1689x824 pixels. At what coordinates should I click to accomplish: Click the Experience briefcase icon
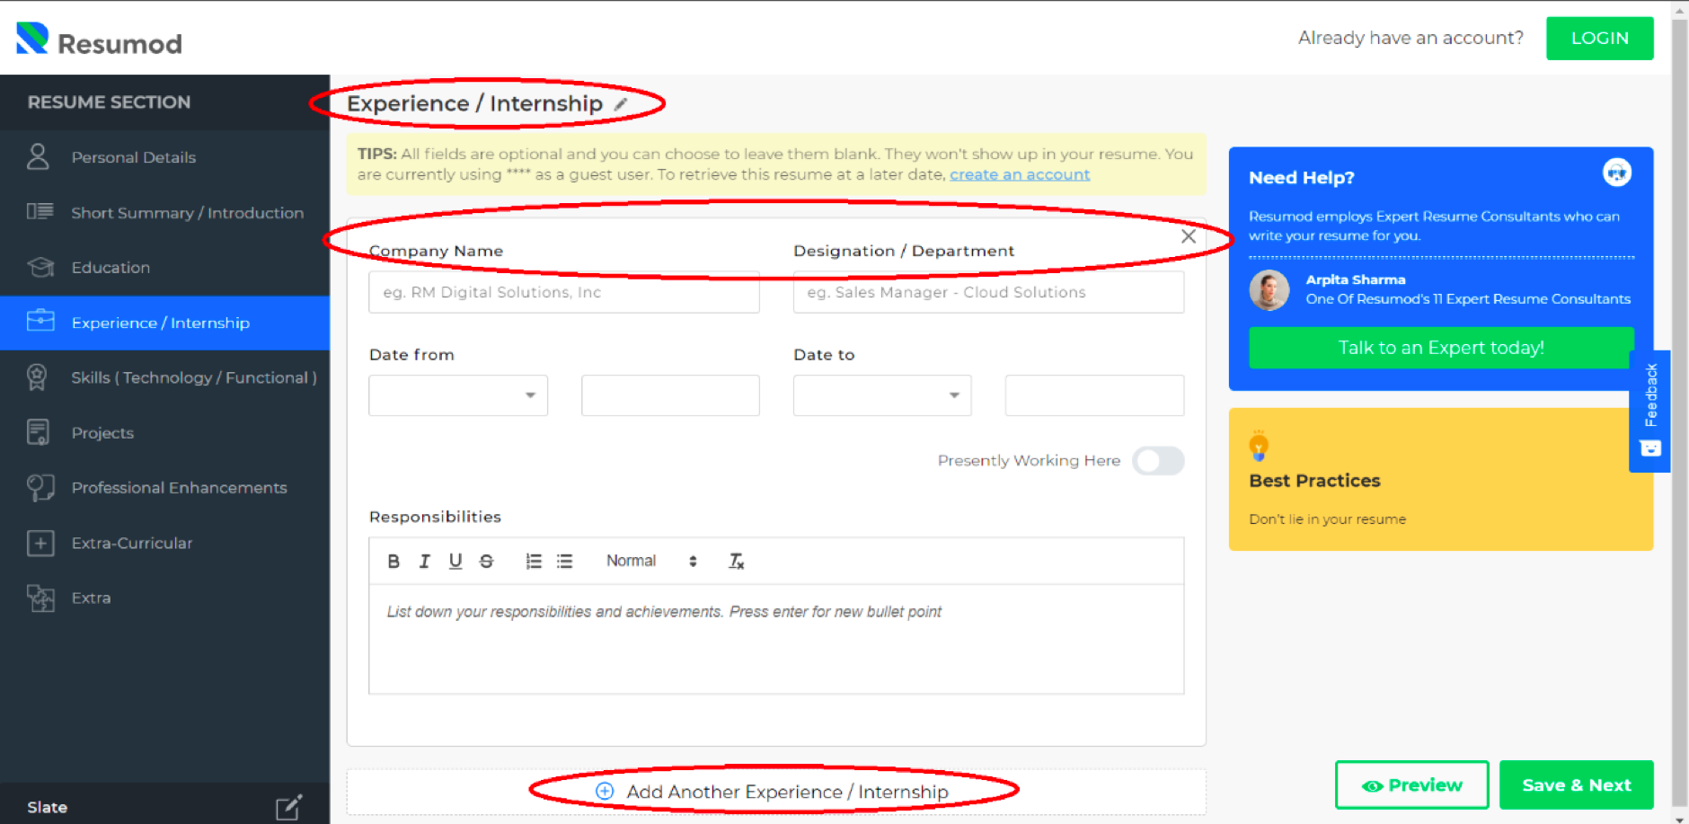point(40,321)
